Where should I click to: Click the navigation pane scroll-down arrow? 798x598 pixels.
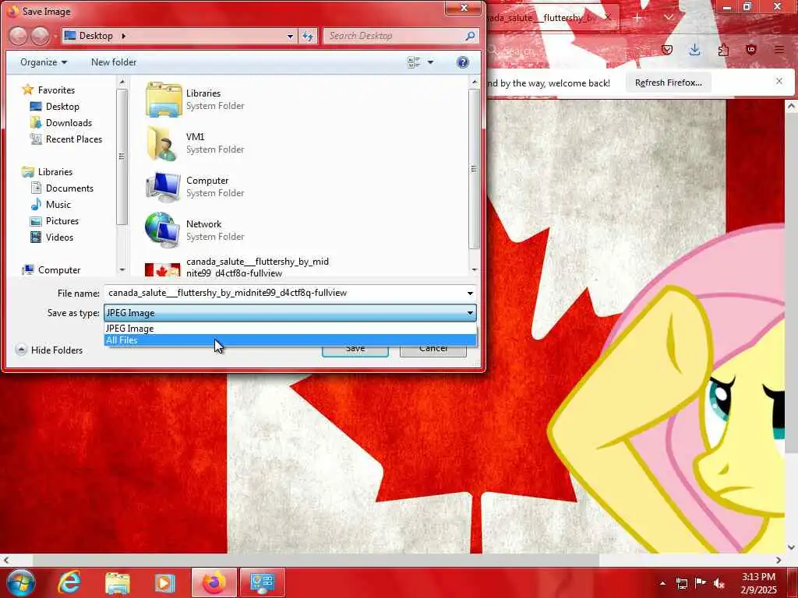(122, 270)
